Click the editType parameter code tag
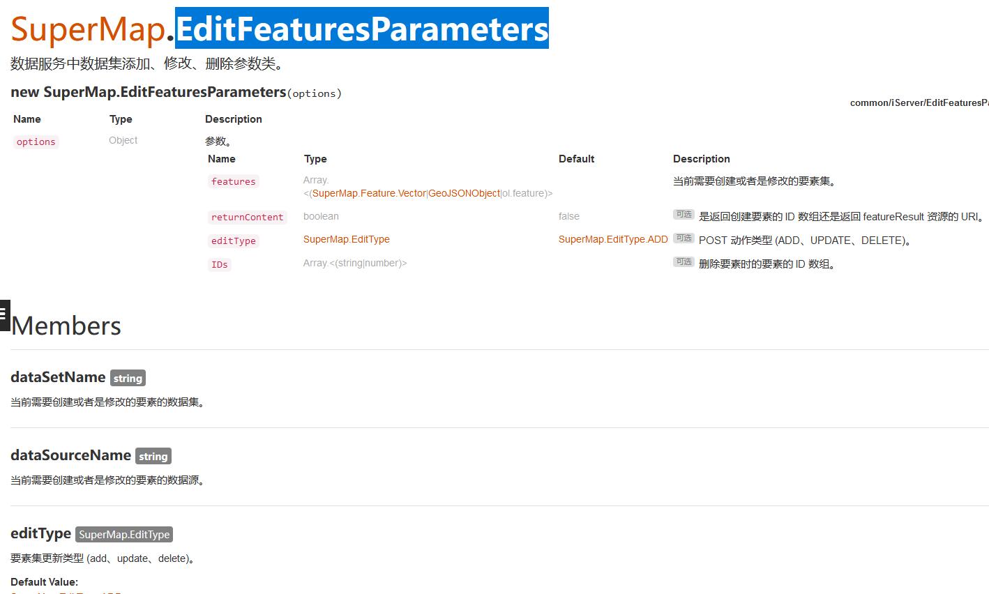This screenshot has height=594, width=989. [234, 241]
